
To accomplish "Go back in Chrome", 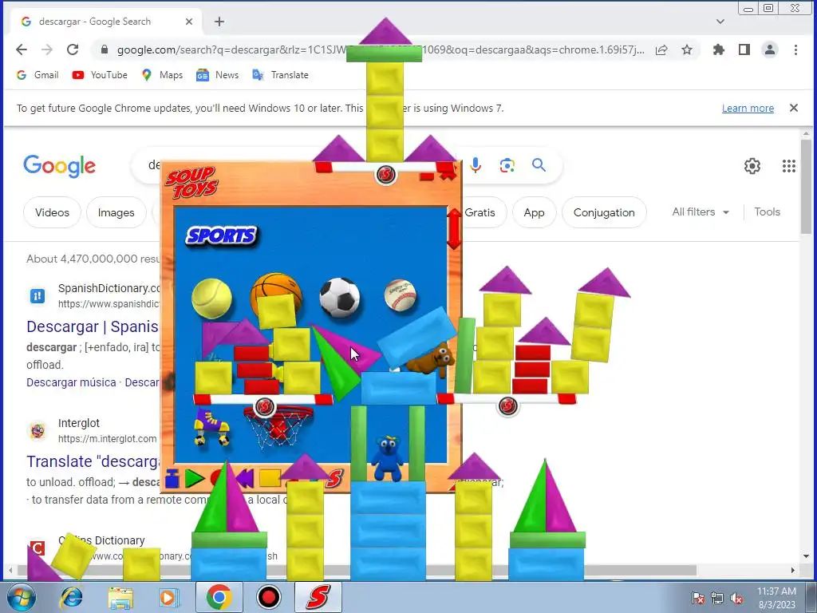I will pyautogui.click(x=22, y=49).
